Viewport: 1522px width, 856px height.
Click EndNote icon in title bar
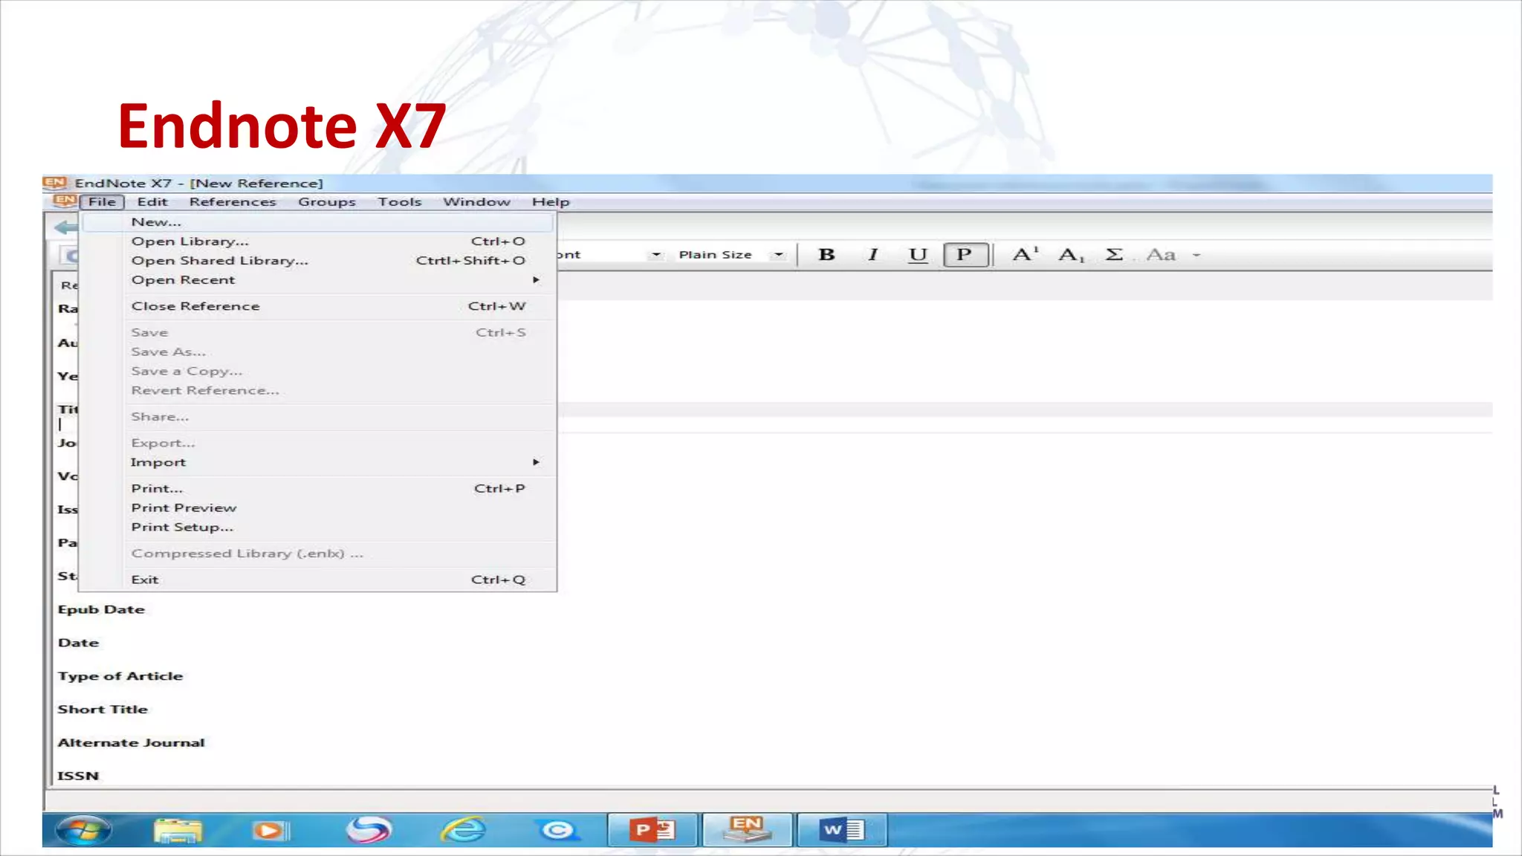tap(55, 183)
